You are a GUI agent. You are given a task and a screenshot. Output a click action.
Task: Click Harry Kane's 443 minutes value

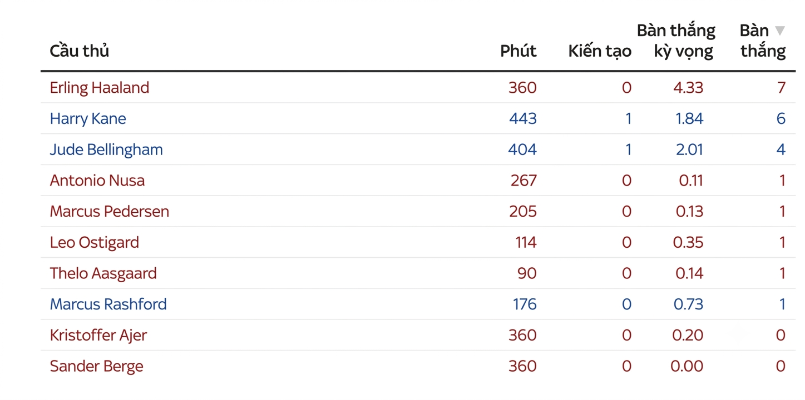pyautogui.click(x=523, y=119)
